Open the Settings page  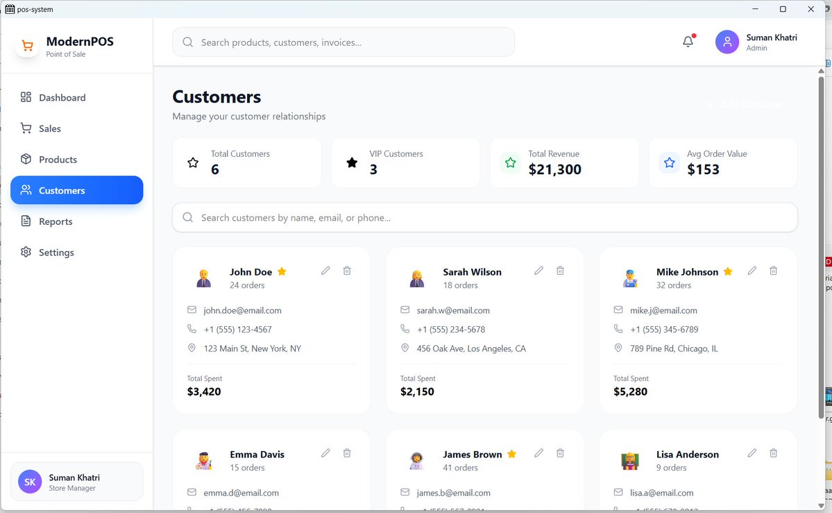point(77,252)
